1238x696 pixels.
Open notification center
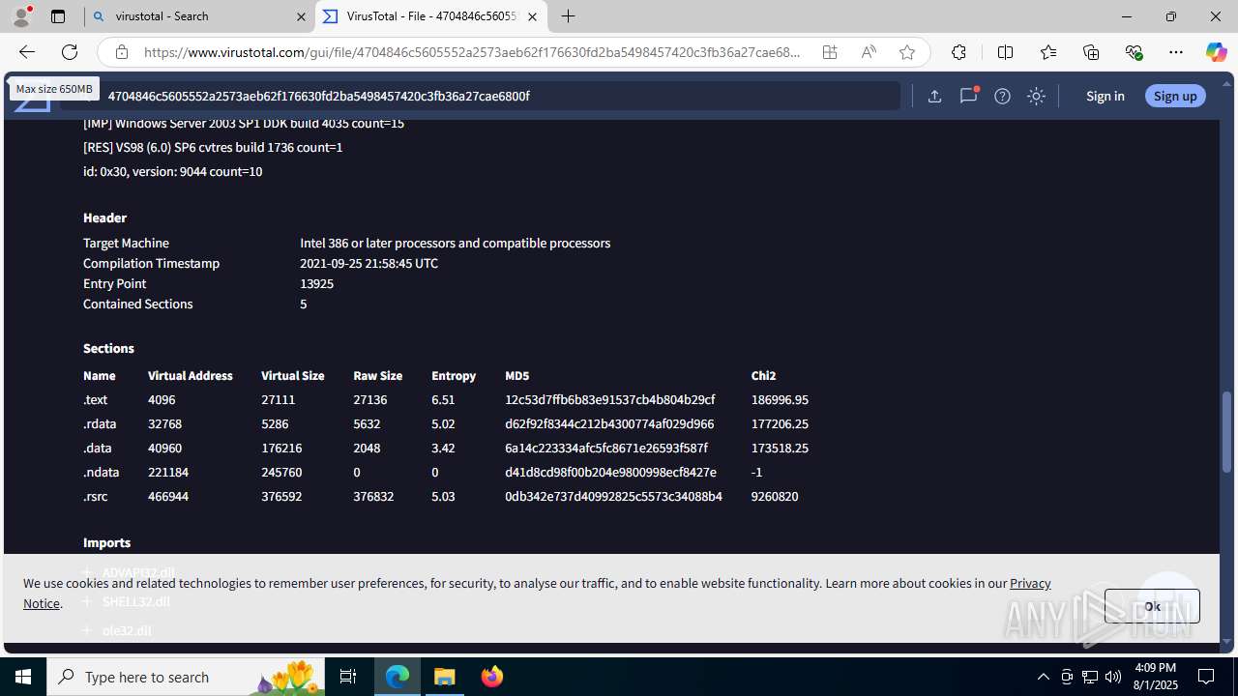1207,677
